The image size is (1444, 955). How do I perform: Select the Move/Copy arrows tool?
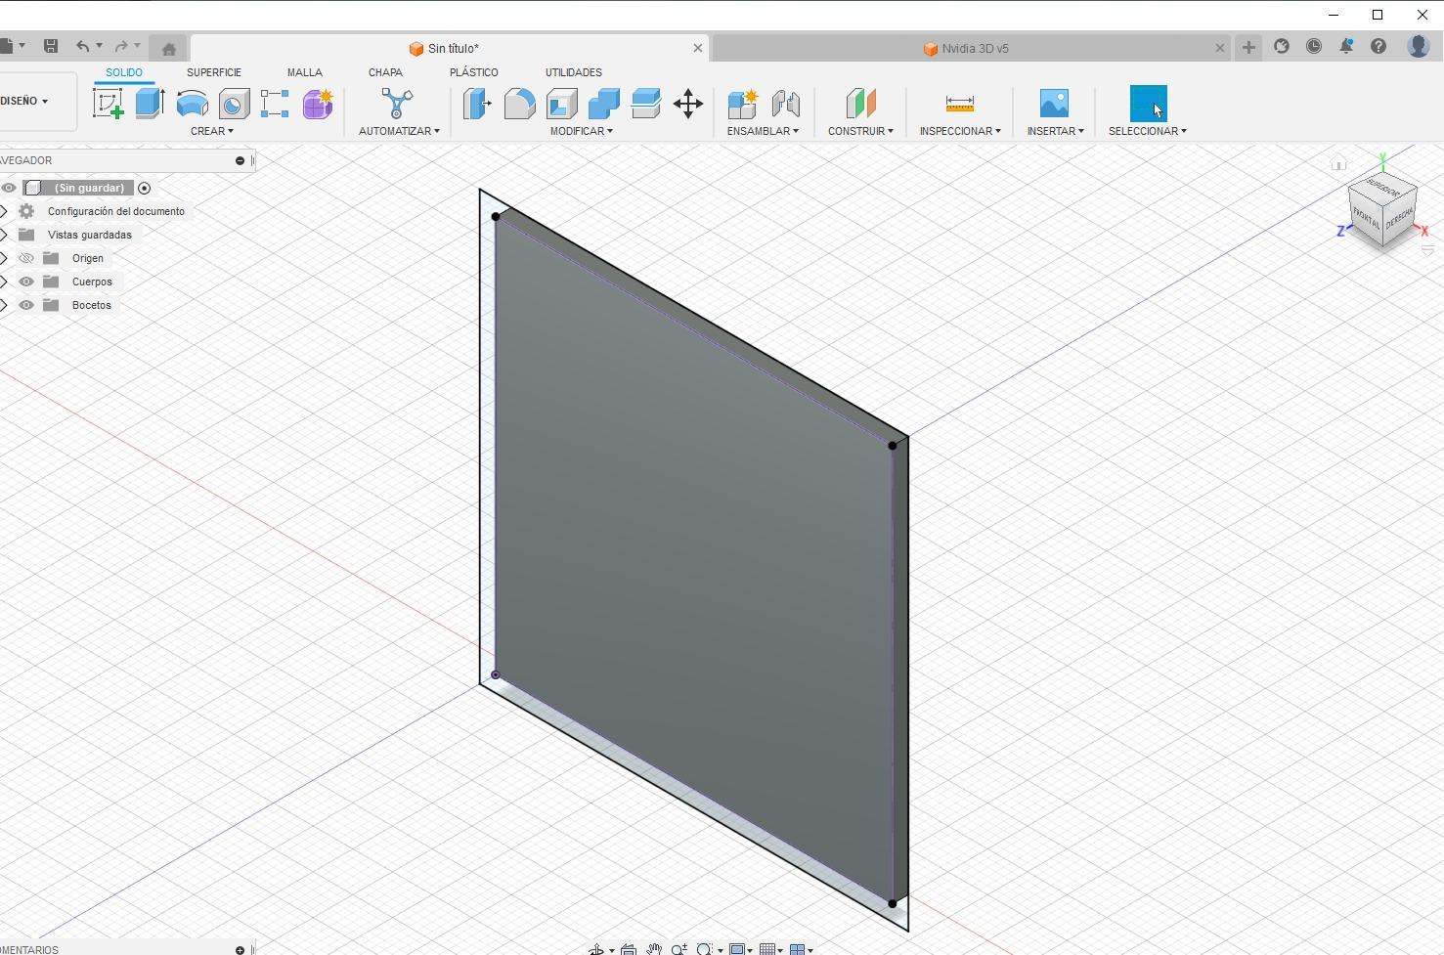(x=688, y=104)
